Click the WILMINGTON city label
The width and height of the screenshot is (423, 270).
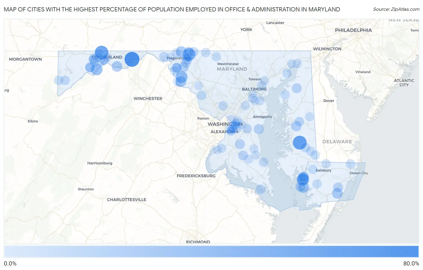coord(327,49)
